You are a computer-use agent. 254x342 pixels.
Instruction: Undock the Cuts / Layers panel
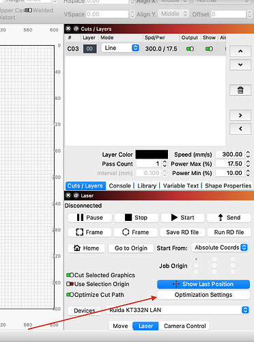click(76, 29)
